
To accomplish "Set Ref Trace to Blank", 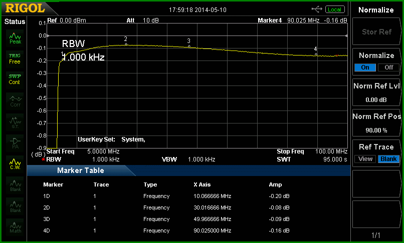I will click(388, 159).
